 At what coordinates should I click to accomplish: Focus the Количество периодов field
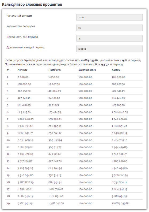click(x=109, y=28)
